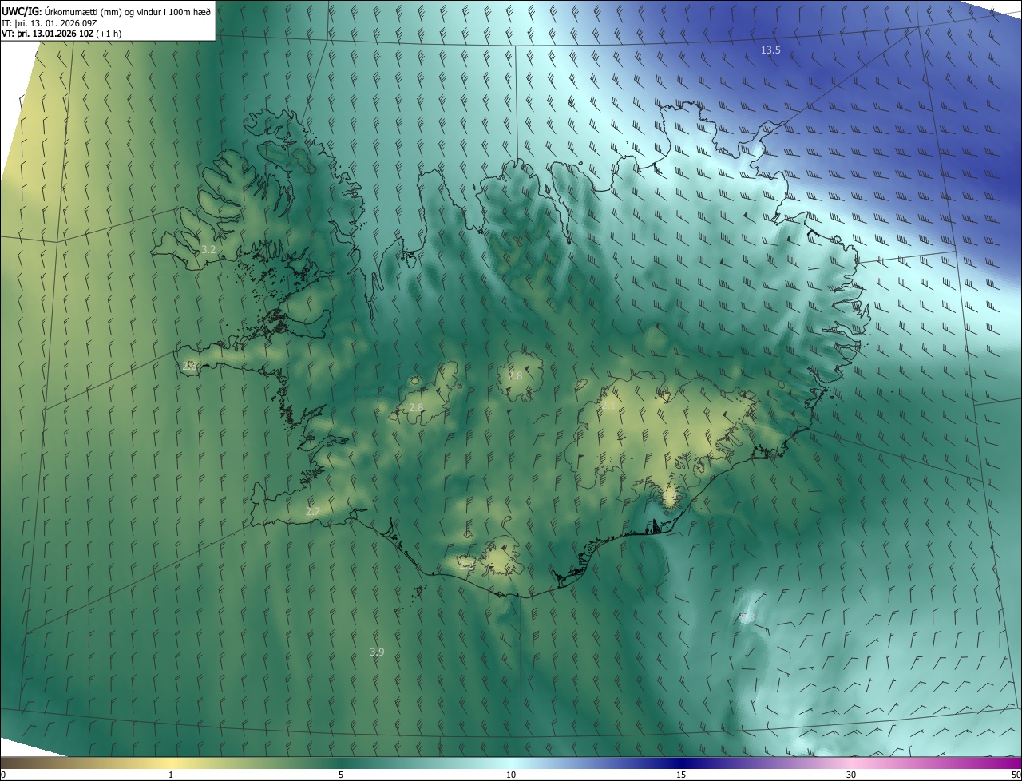Screen dimensions: 1022x781
Task: Click the colour bar tick label '10'
Action: coord(511,775)
